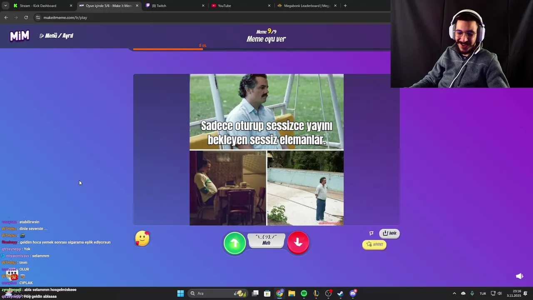Click chat message 'selammm'
Viewport: 533px width, 300px height.
41,256
